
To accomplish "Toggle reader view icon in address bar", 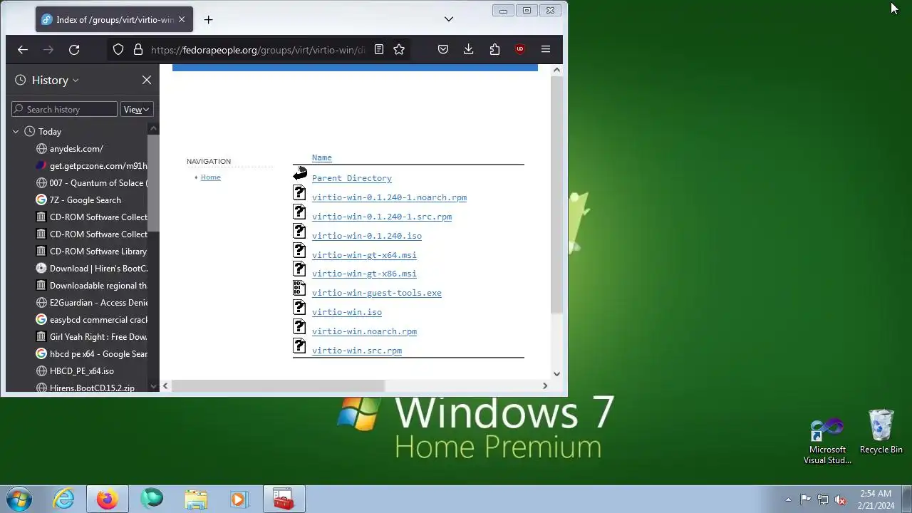I will click(379, 50).
